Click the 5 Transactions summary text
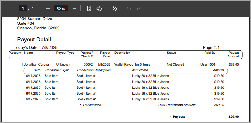The image size is (251, 123). (90, 105)
